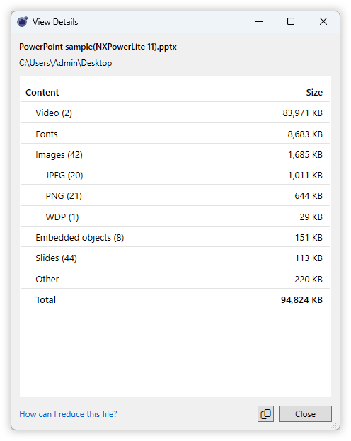The height and width of the screenshot is (441, 351).
Task: Select the WDP (1) sub-row
Action: click(x=175, y=217)
